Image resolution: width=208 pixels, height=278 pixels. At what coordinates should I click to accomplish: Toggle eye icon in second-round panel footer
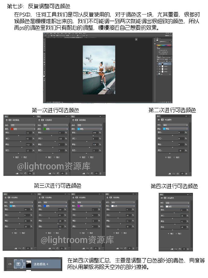tap(182, 173)
